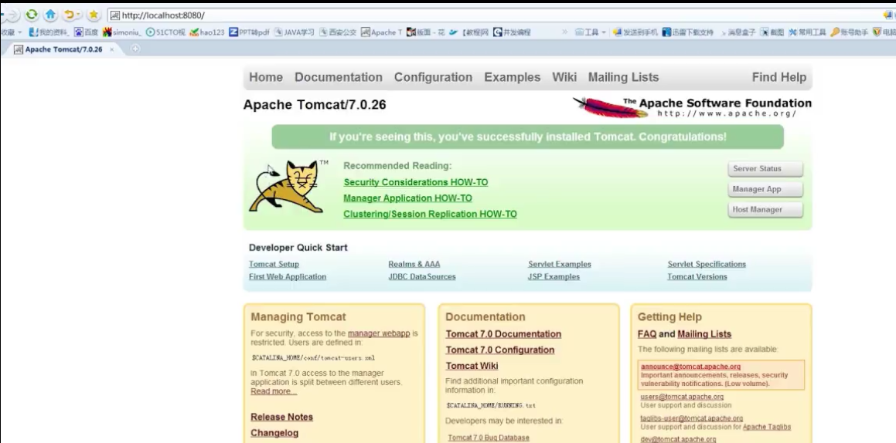Open the 版面 - 花 bookmark
Screen dimensions: 896x443
point(426,32)
